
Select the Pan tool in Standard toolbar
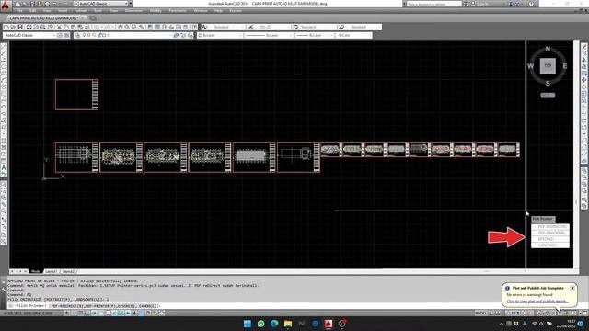point(121,27)
